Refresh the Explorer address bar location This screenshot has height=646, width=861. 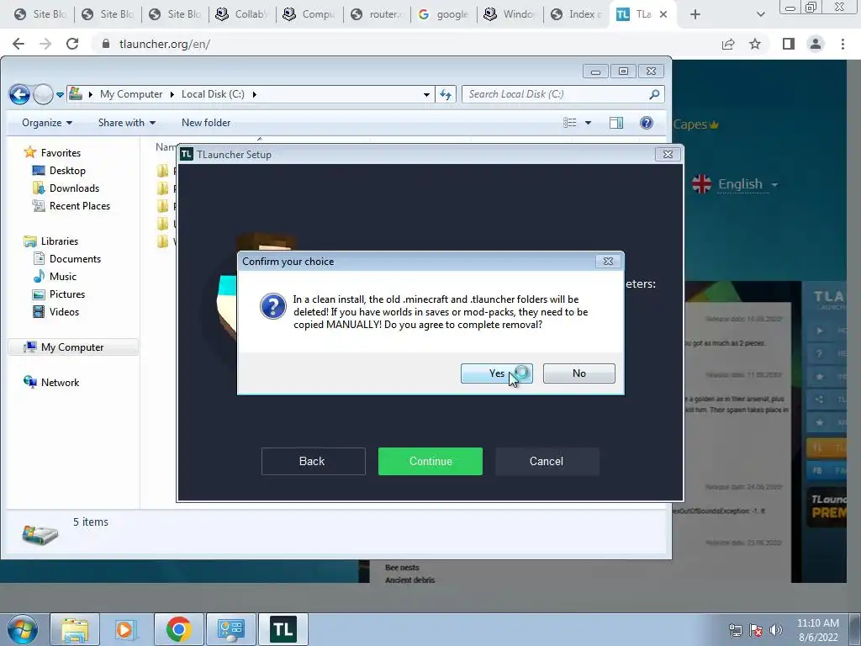click(446, 94)
